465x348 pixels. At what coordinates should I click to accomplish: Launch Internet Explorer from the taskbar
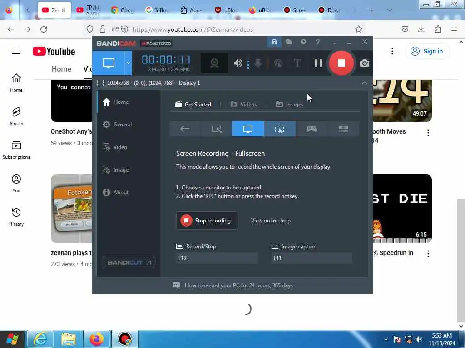coord(40,339)
